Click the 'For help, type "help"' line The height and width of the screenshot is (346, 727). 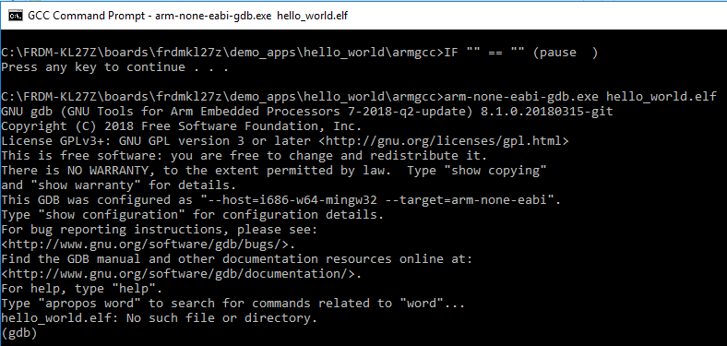[82, 289]
